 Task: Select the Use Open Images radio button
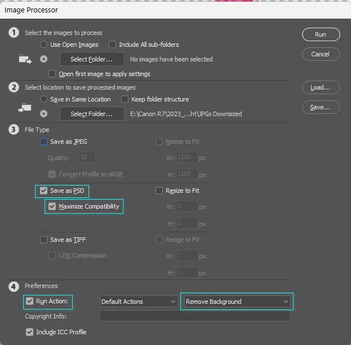(43, 45)
